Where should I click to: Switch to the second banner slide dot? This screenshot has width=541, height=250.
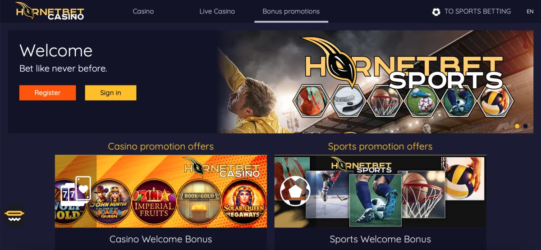[526, 126]
